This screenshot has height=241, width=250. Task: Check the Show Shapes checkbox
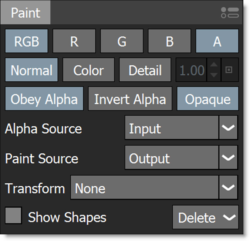coord(13,215)
